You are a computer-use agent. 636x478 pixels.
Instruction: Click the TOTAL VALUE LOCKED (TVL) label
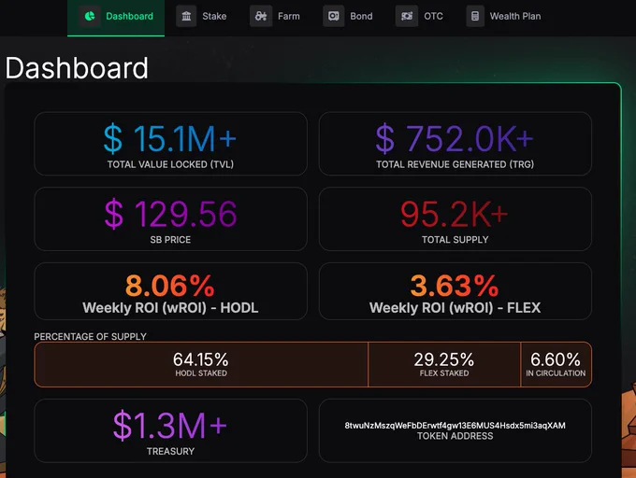pyautogui.click(x=170, y=164)
